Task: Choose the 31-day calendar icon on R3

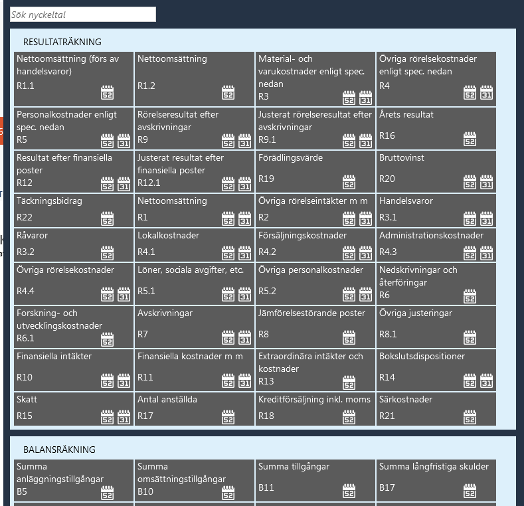Action: pyautogui.click(x=365, y=98)
